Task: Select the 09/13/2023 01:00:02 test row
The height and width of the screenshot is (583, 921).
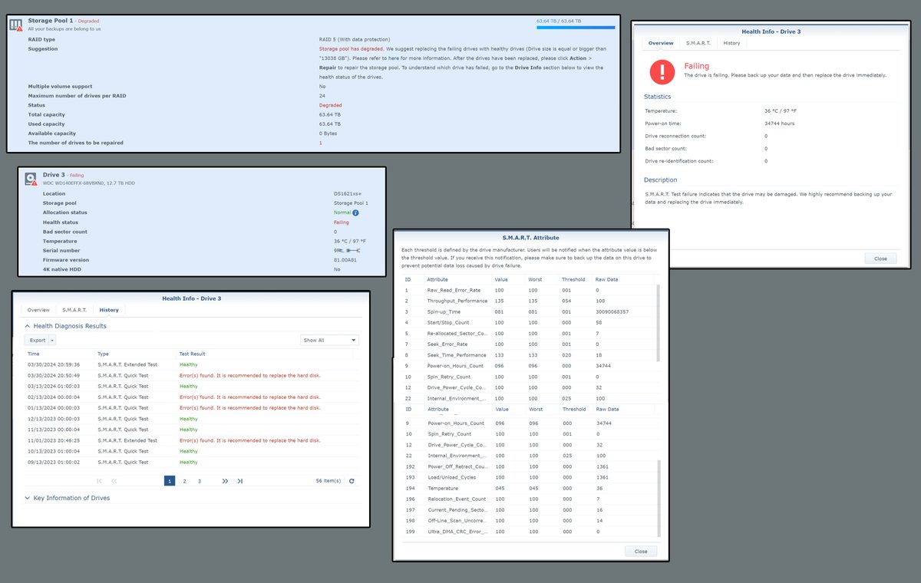Action: pos(190,462)
